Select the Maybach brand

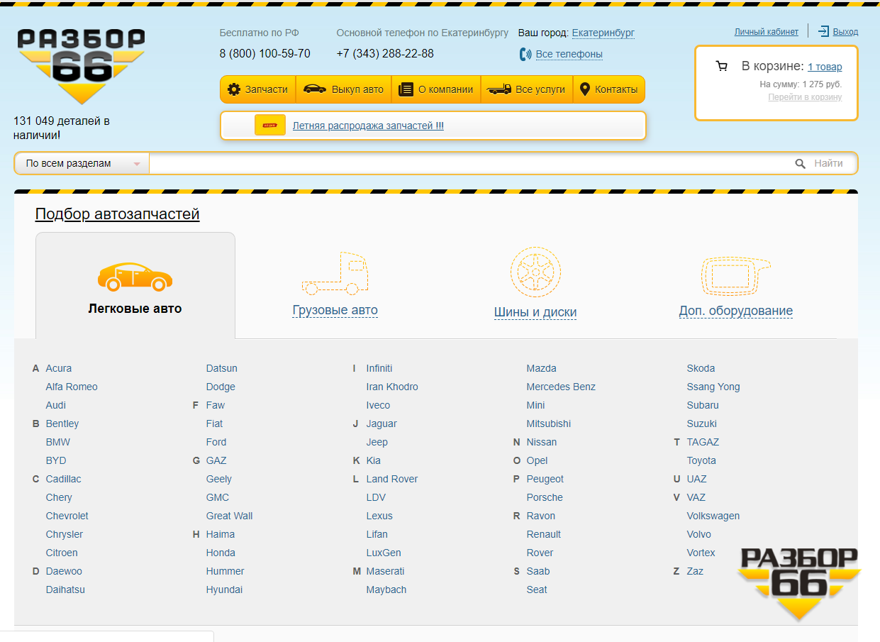[x=386, y=590]
